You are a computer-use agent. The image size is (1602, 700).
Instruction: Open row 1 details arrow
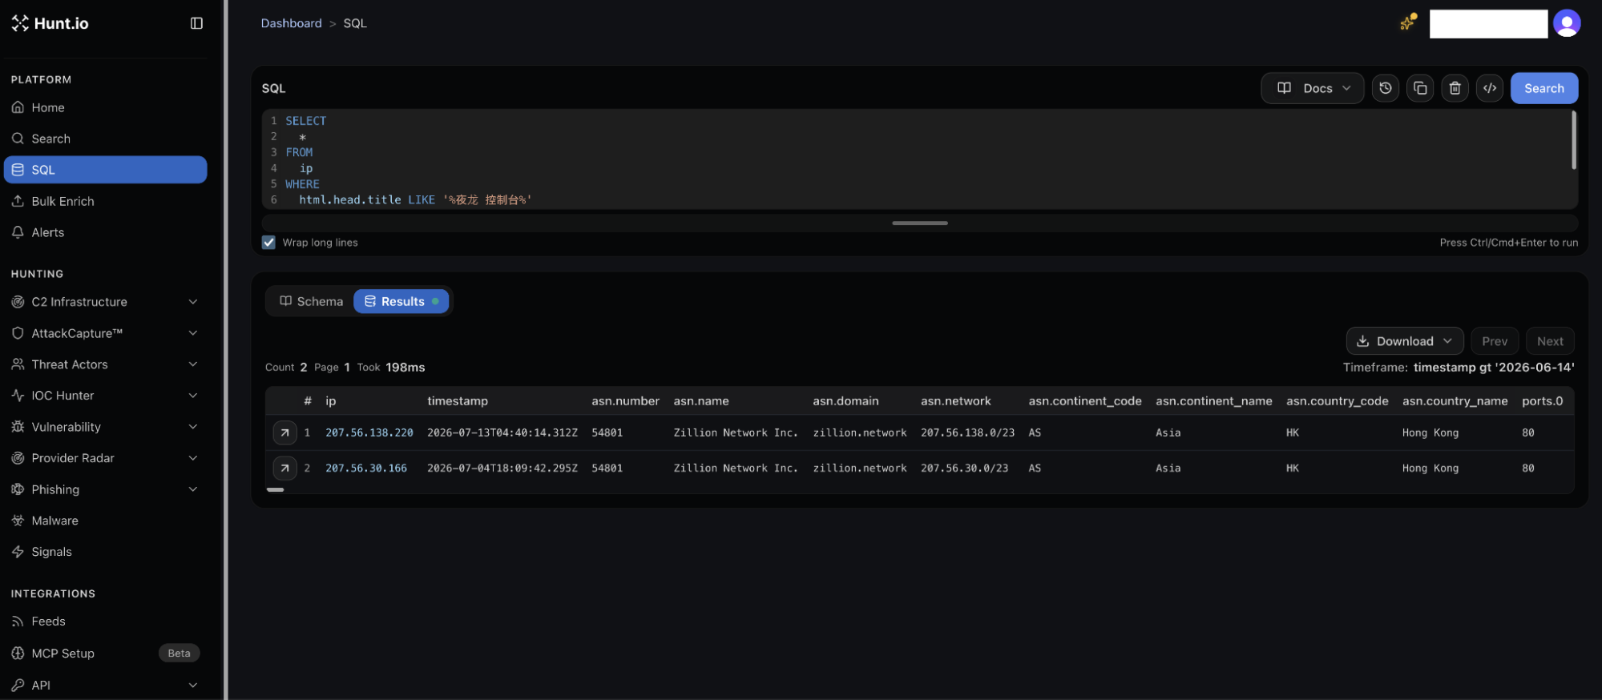(284, 432)
